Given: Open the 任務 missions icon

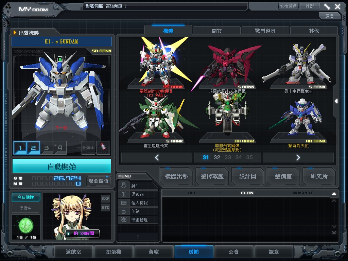Looking at the screenshot, I should pyautogui.click(x=124, y=211).
